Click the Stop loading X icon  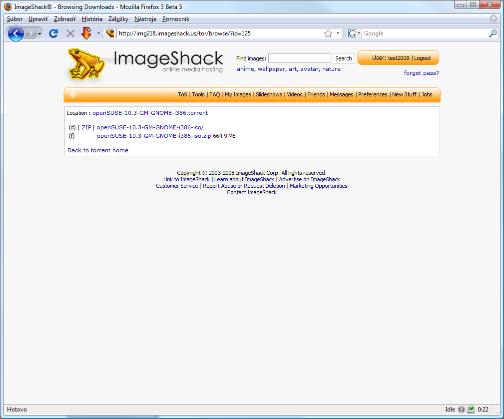point(70,33)
